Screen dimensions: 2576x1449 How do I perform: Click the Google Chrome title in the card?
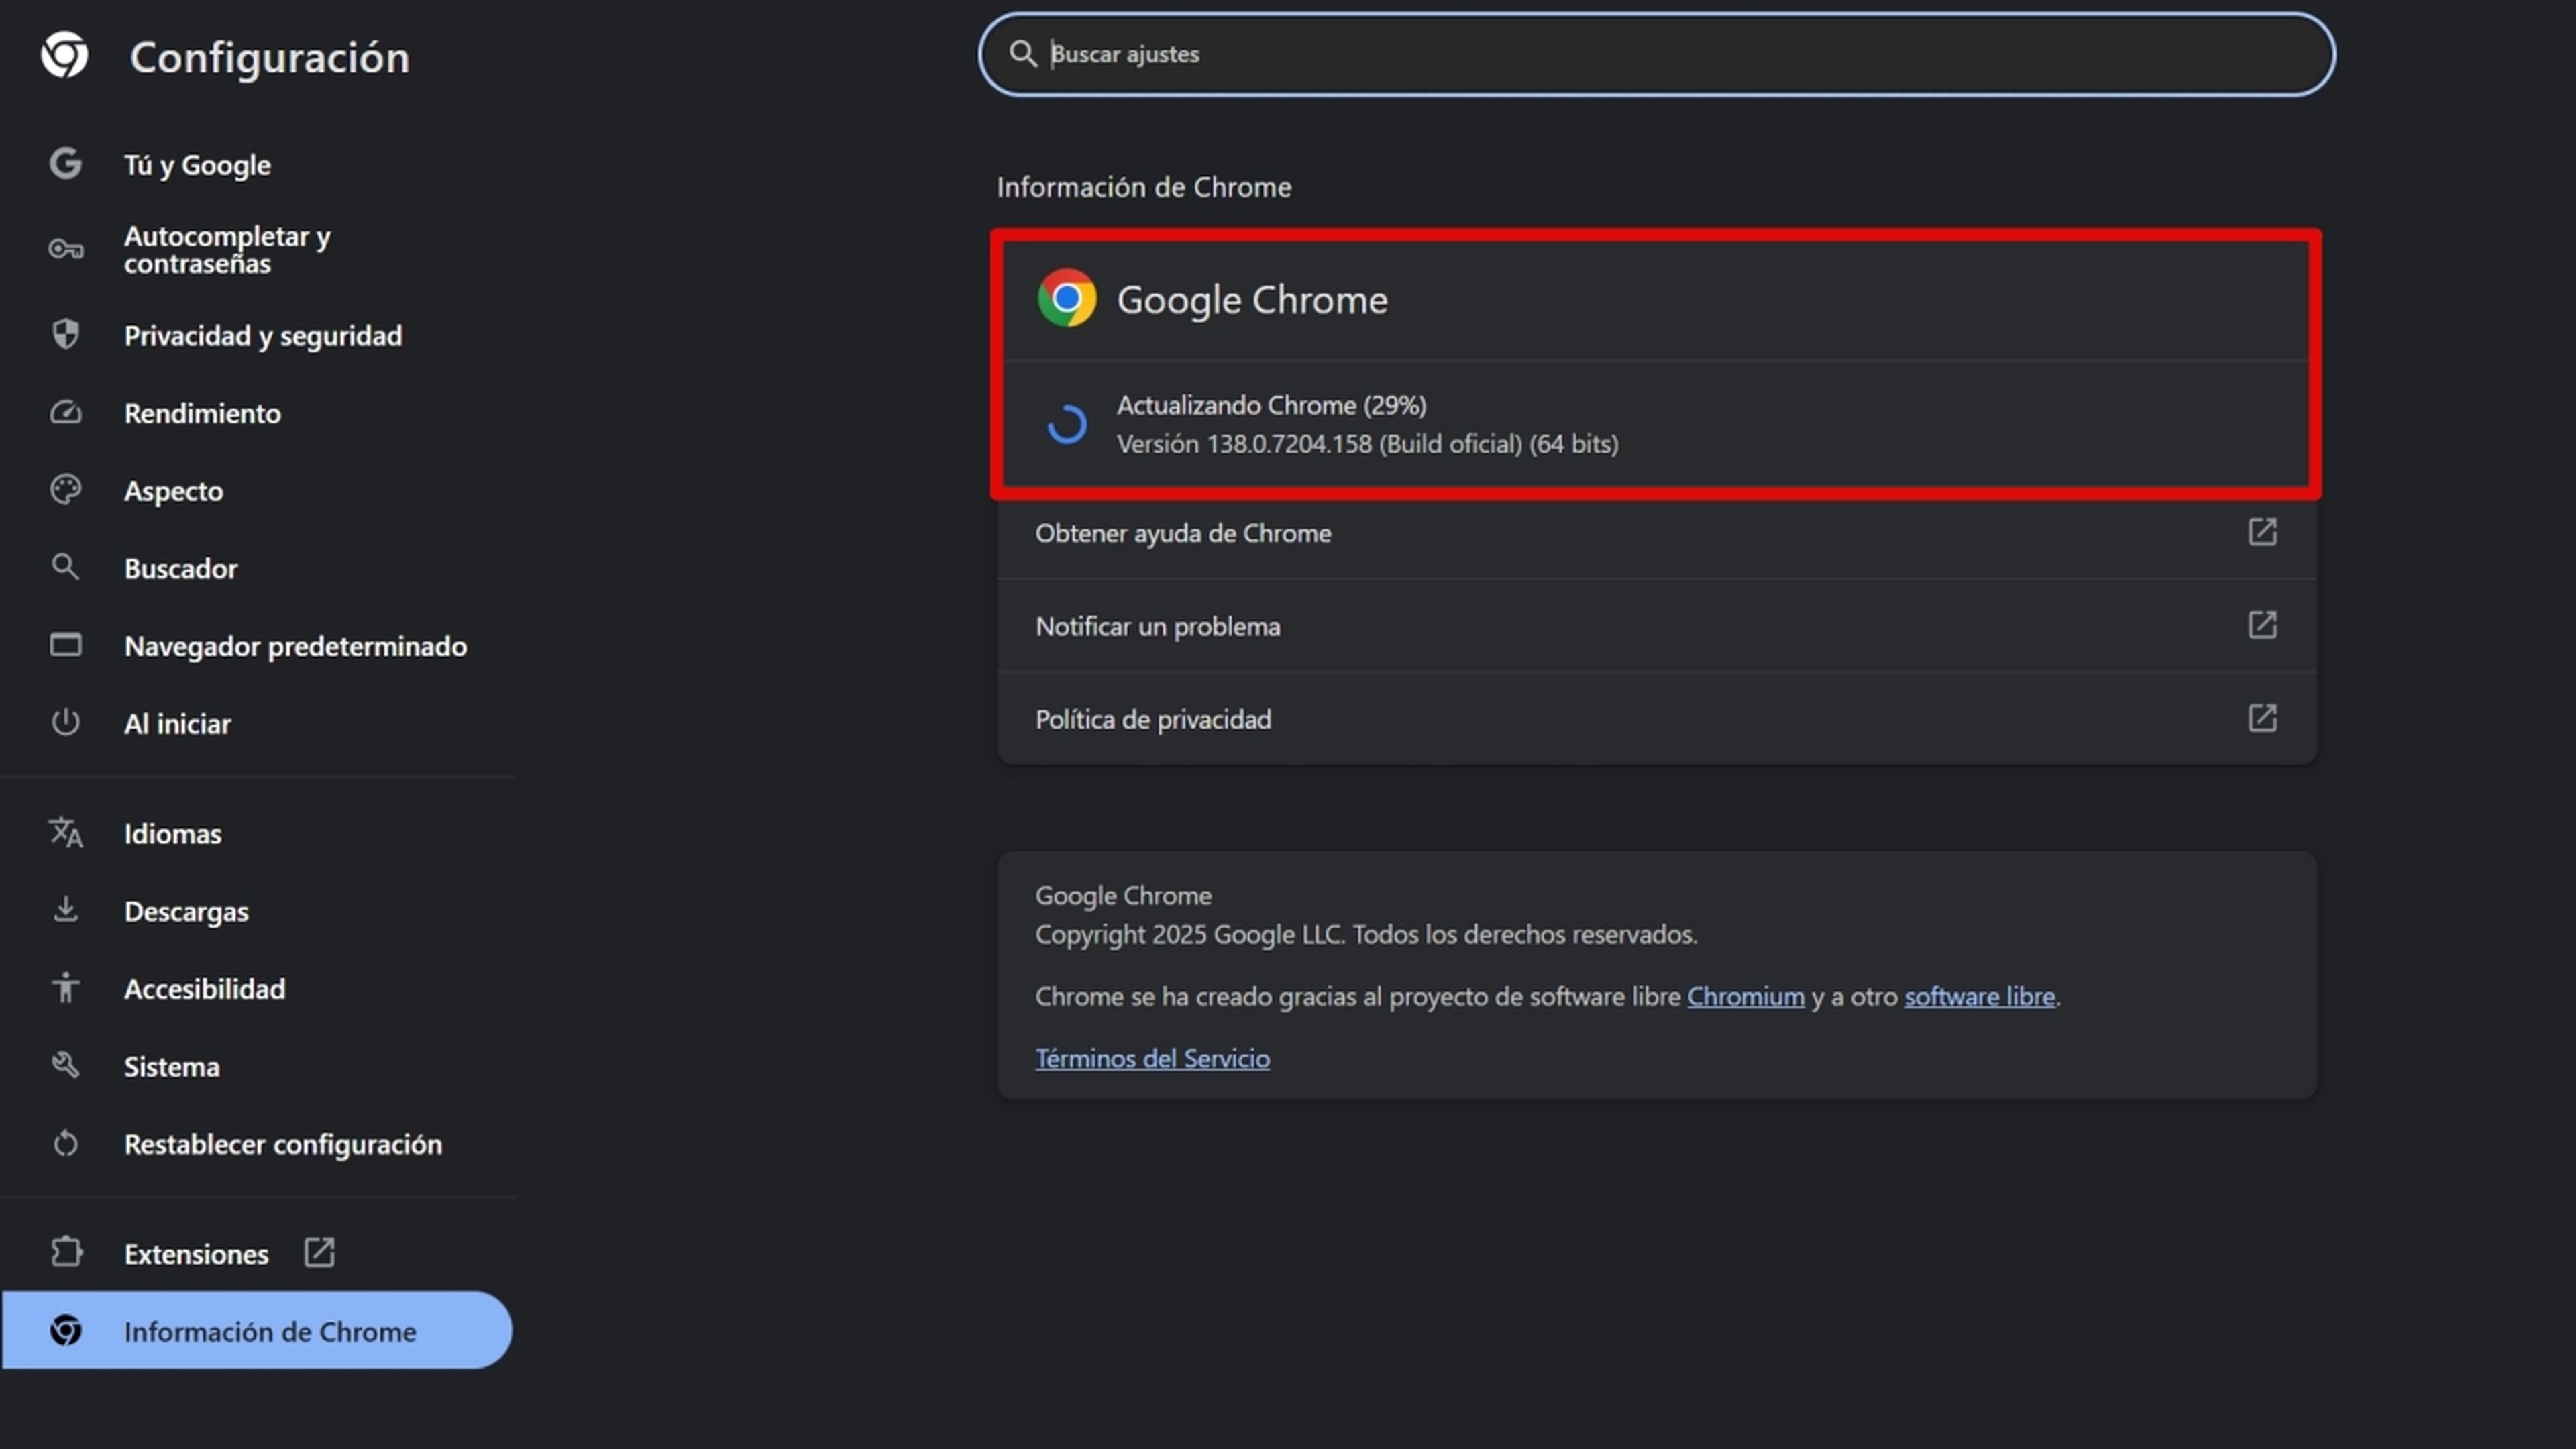click(x=1252, y=300)
